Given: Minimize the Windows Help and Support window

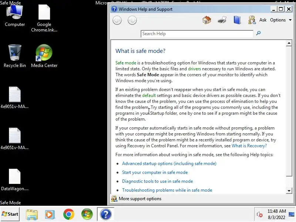Looking at the screenshot, I should [273, 9].
